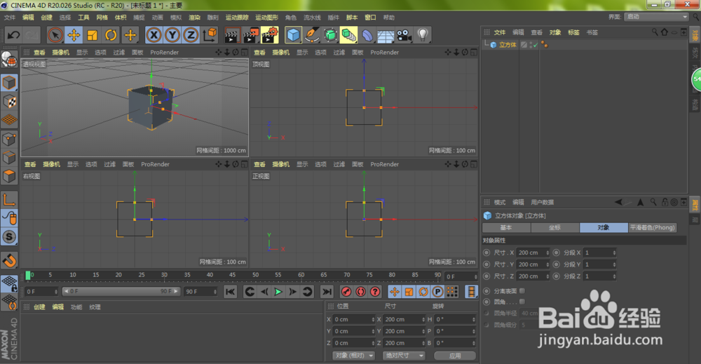Go to end of animation
The width and height of the screenshot is (701, 364).
point(327,292)
